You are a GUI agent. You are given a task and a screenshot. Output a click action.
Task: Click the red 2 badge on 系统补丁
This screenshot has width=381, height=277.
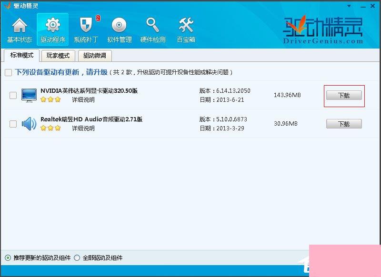coord(98,18)
